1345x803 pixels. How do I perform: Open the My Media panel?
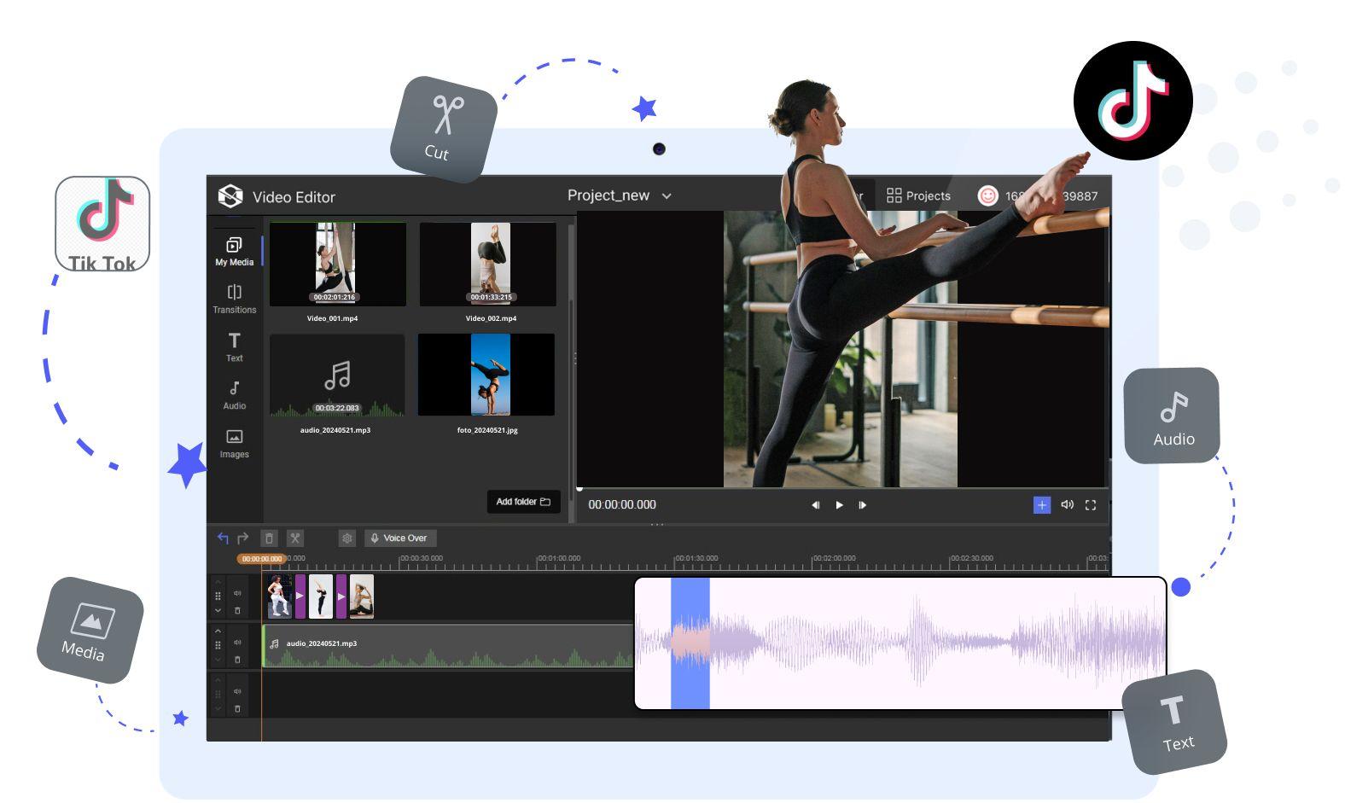(234, 251)
